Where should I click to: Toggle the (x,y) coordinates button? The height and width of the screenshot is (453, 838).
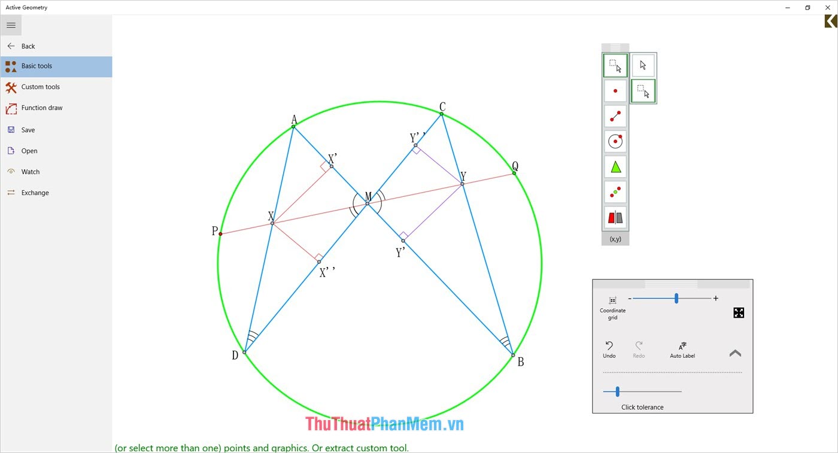point(615,239)
